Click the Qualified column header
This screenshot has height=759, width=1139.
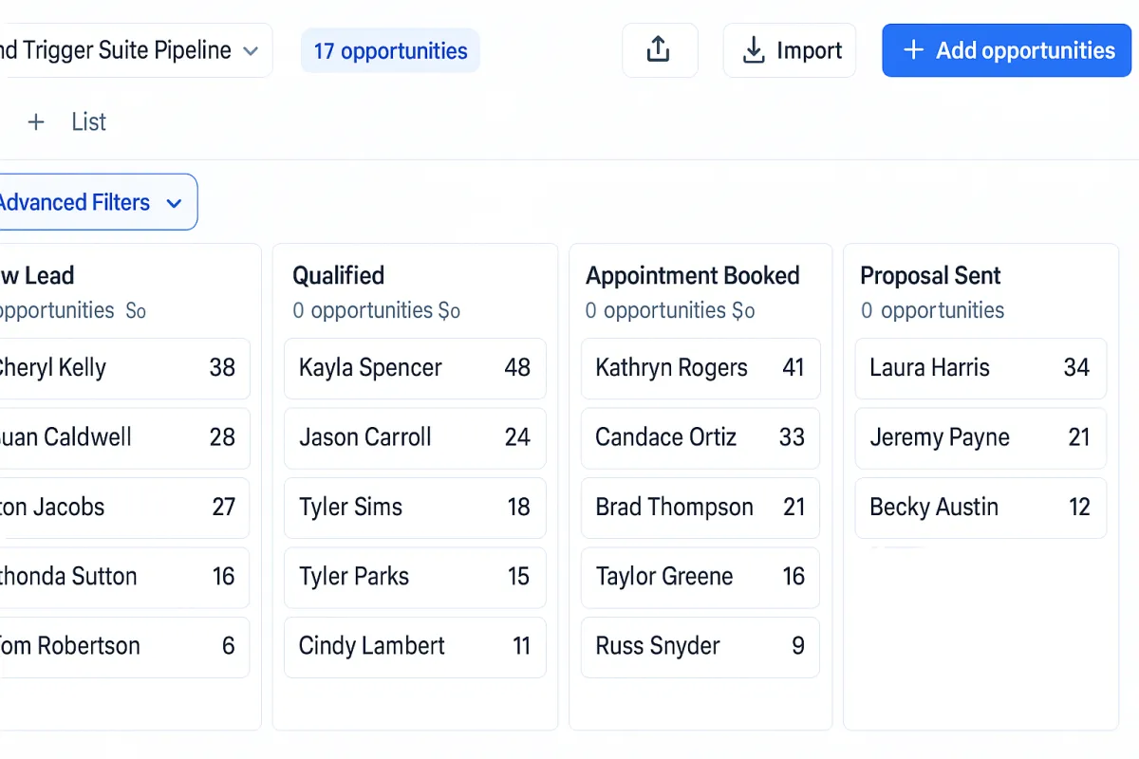[338, 276]
